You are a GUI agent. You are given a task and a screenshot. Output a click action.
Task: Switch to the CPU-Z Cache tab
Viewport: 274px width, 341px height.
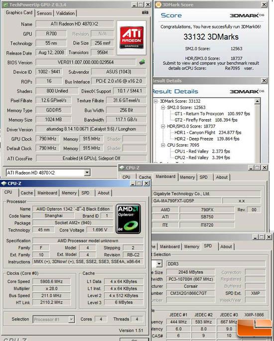(x=27, y=193)
